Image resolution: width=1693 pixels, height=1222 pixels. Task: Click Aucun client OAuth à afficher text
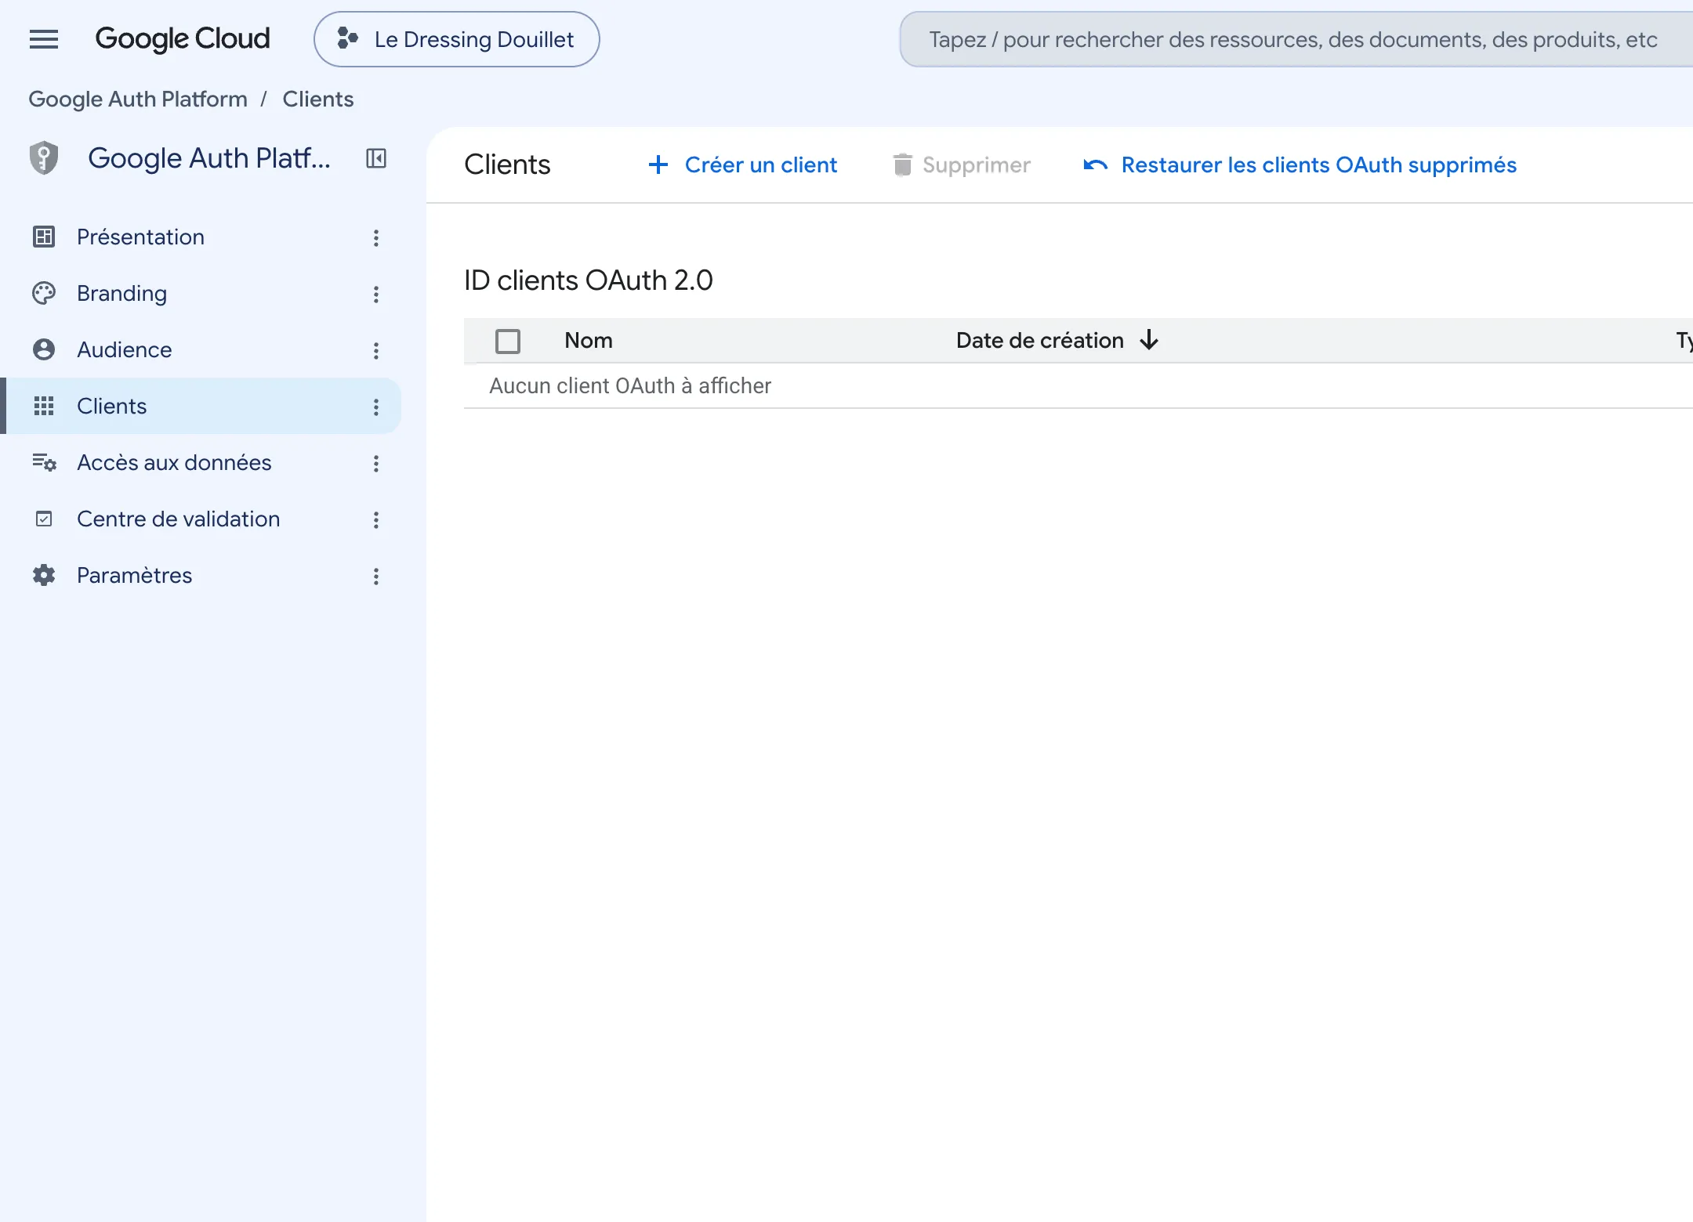coord(630,385)
